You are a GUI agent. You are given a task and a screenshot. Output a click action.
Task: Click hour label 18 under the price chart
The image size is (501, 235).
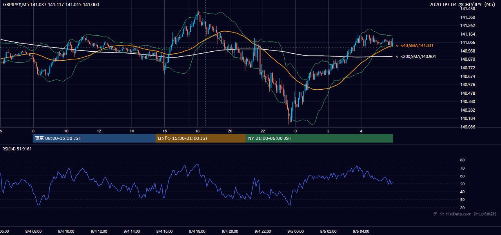(198, 131)
